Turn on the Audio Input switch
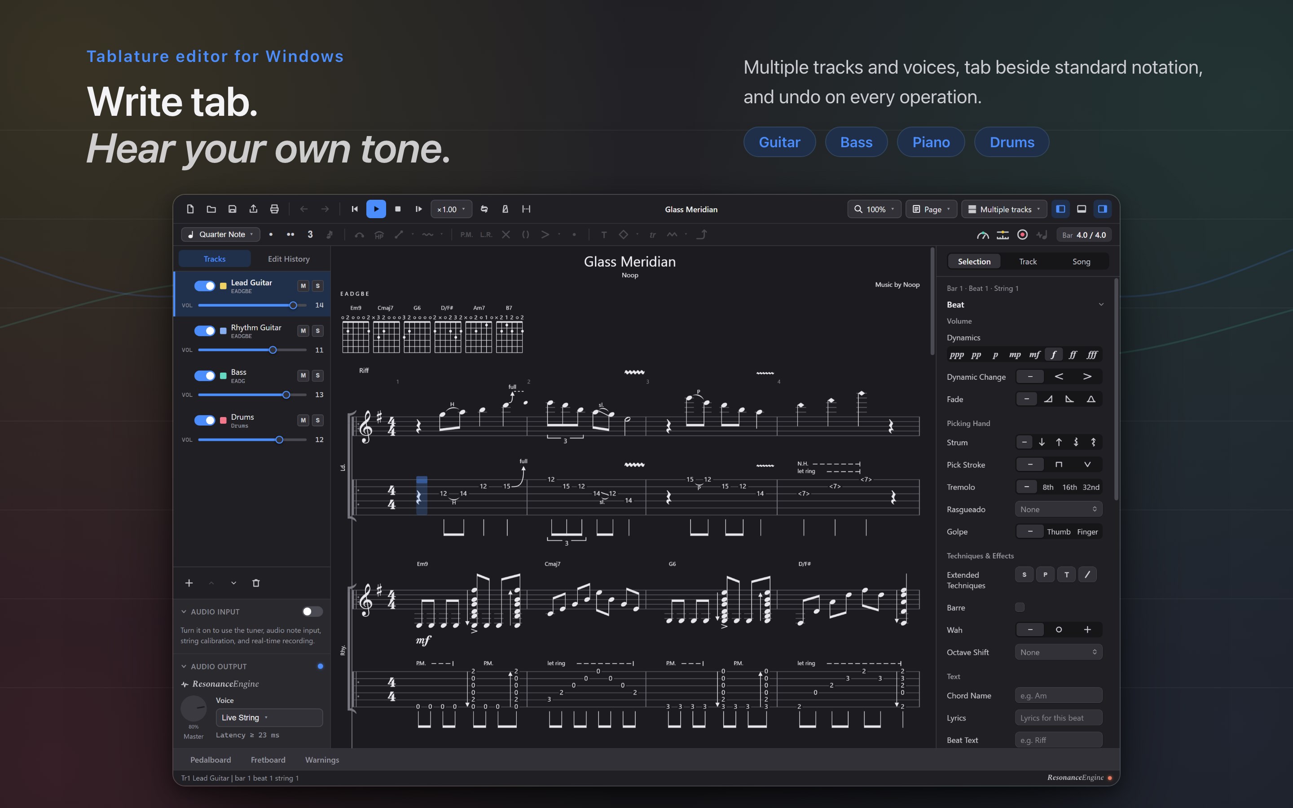The width and height of the screenshot is (1293, 808). pos(312,611)
